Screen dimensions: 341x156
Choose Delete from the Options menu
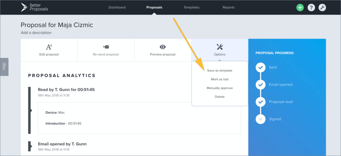click(219, 97)
